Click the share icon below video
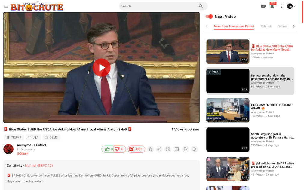The height and width of the screenshot is (190, 304). point(159,149)
